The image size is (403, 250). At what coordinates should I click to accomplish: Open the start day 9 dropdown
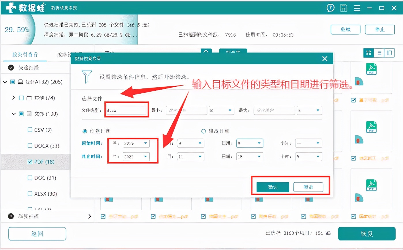(x=250, y=143)
